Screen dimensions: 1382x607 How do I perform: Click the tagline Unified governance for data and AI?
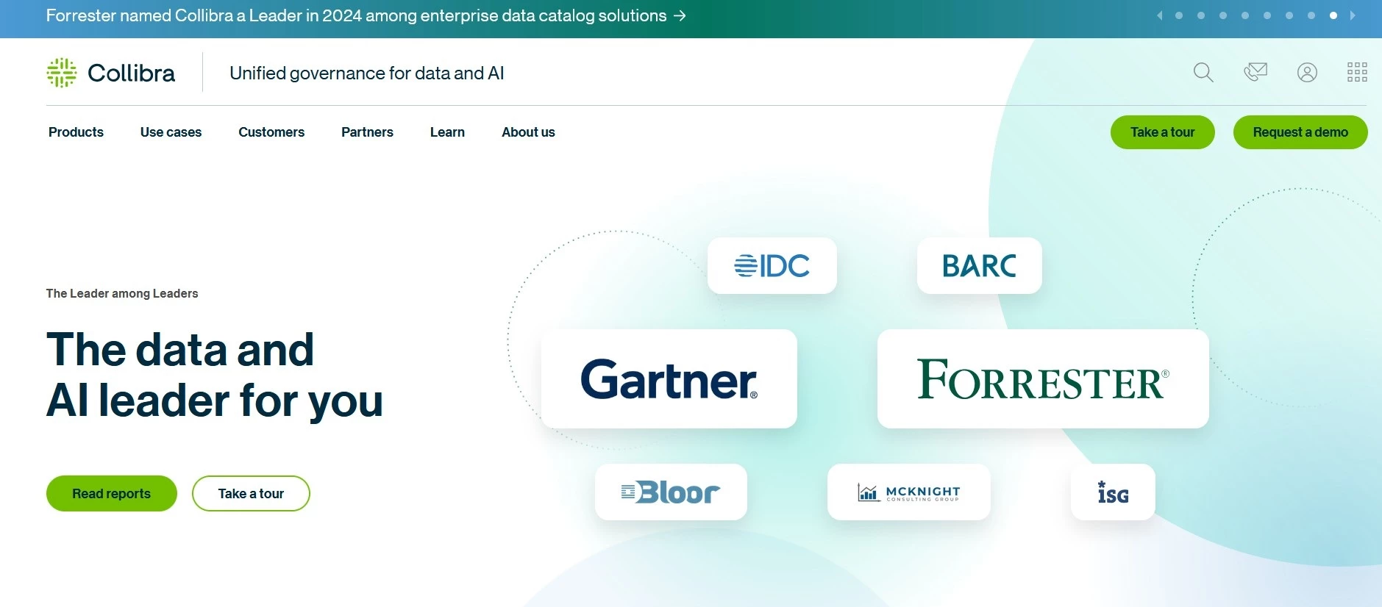(x=366, y=73)
